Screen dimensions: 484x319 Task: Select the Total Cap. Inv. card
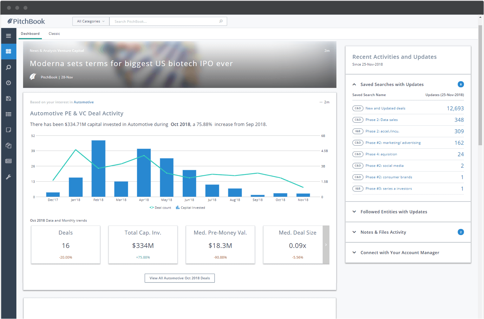143,244
